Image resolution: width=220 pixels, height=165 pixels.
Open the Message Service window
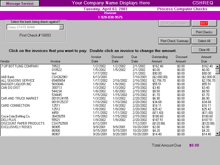pyautogui.click(x=19, y=3)
